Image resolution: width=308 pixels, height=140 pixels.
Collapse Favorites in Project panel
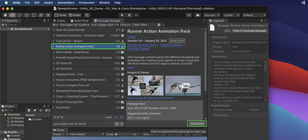pyautogui.click(x=2, y=114)
